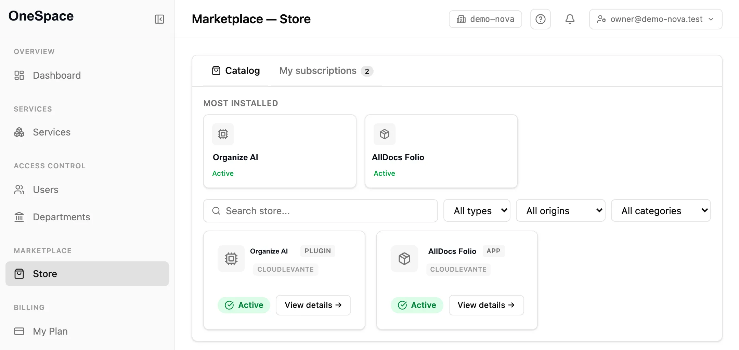Open the All origins filter dropdown
This screenshot has height=350, width=739.
tap(561, 210)
